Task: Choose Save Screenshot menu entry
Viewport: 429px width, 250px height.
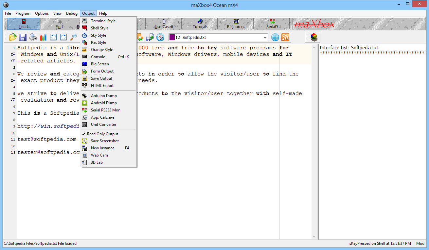Action: [109, 141]
